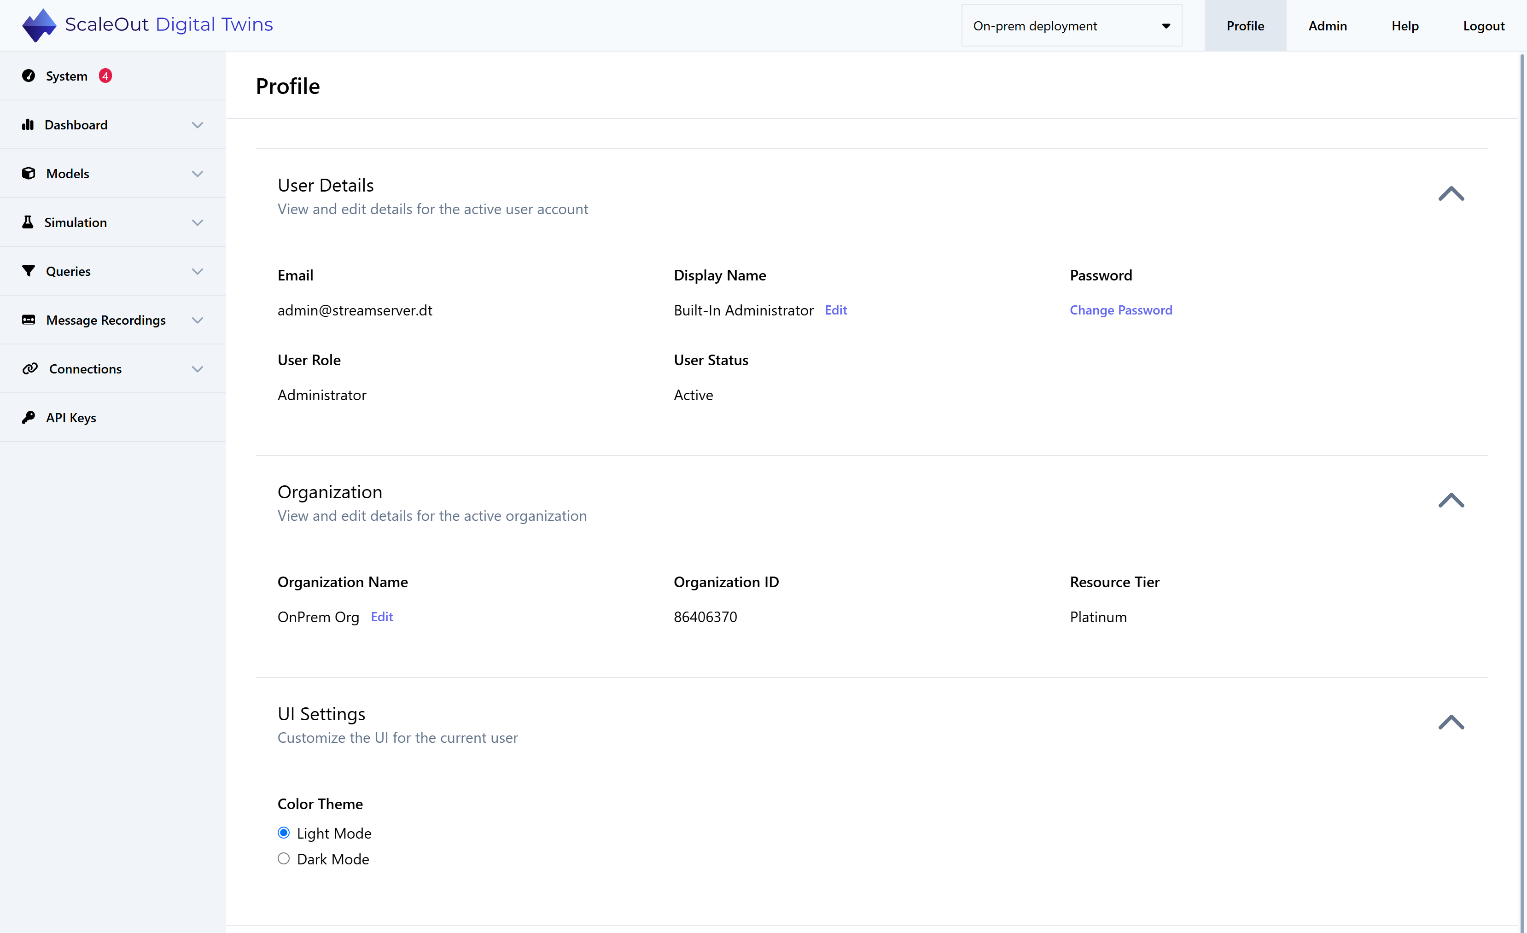Click the Dark Mode label text
1527x933 pixels.
click(333, 859)
